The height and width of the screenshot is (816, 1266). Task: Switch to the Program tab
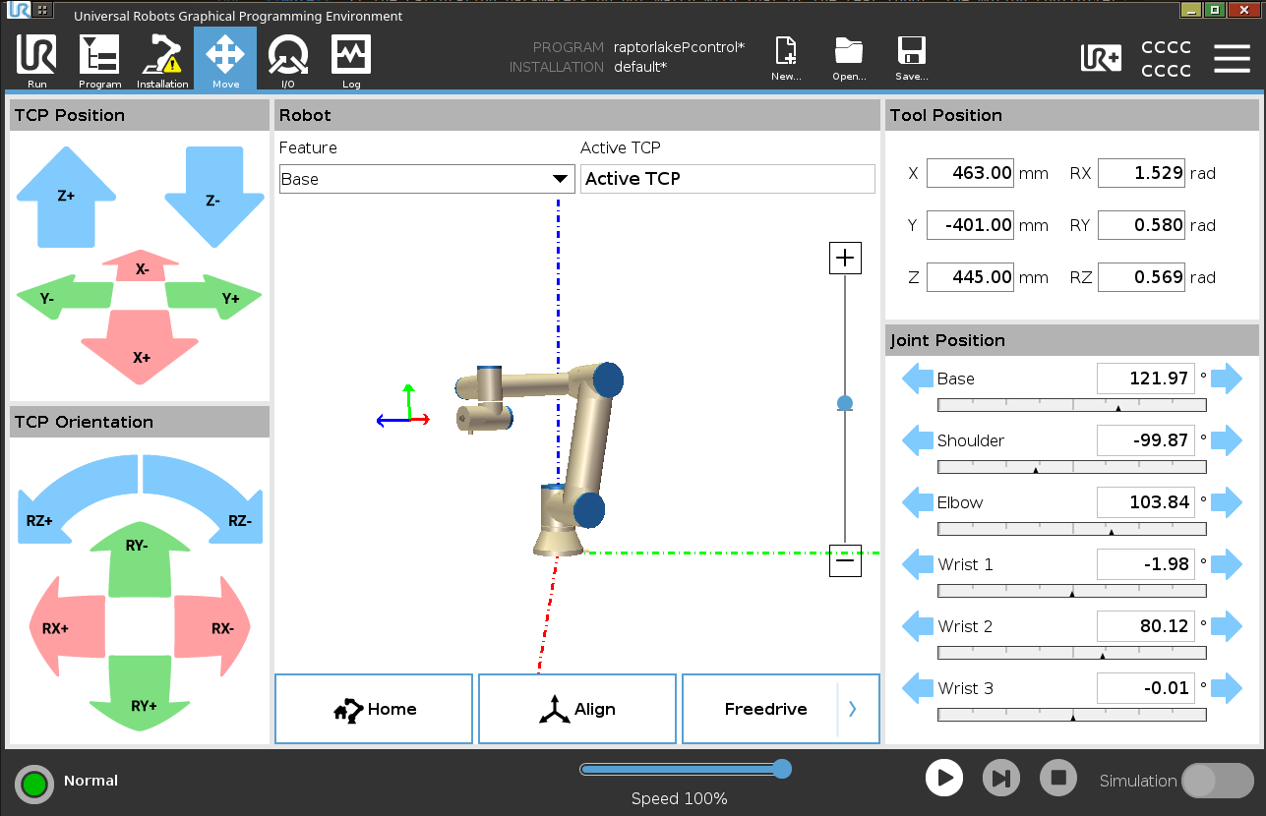click(x=99, y=61)
